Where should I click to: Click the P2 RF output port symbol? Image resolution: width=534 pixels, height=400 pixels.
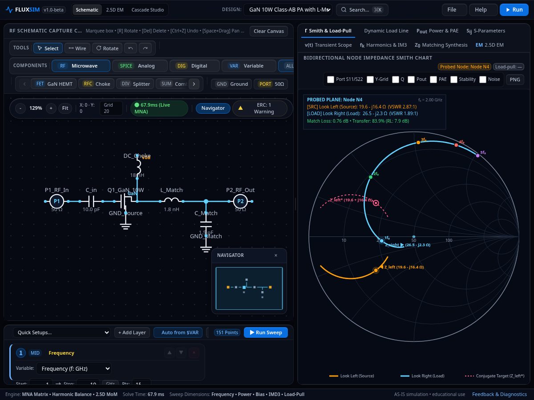pyautogui.click(x=240, y=201)
